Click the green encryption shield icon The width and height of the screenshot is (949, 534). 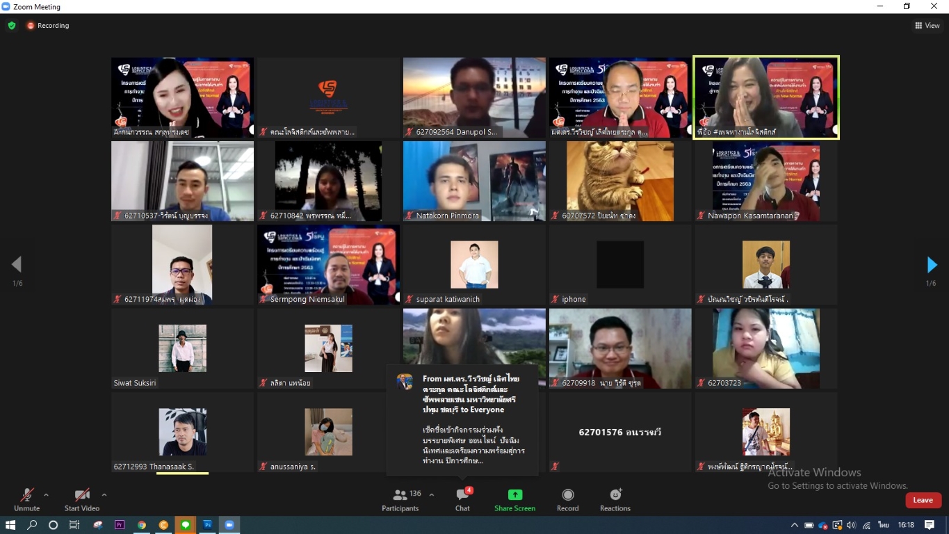[x=12, y=26]
